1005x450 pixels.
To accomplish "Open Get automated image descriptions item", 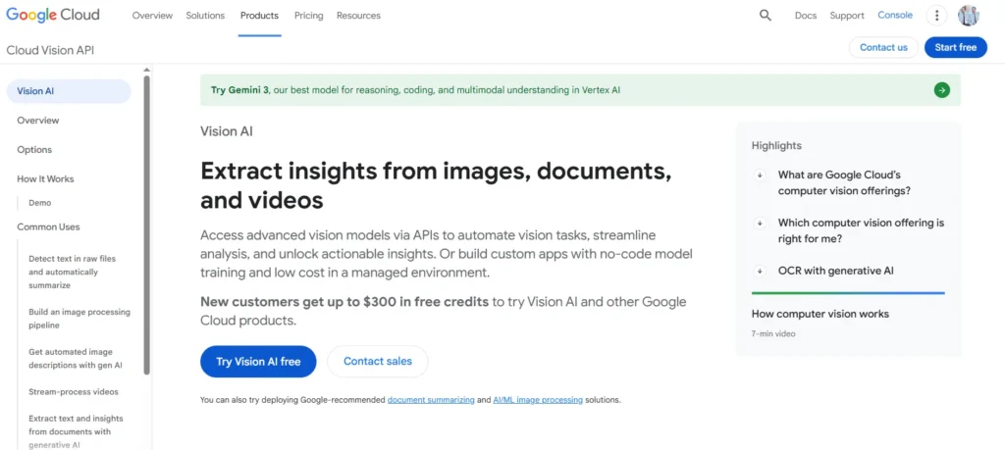I will 76,359.
